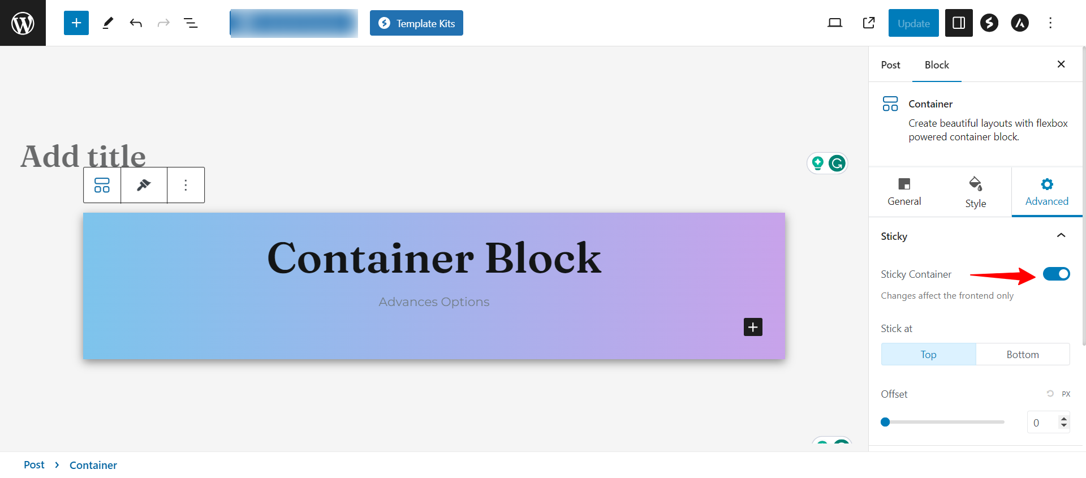Select Top for Stick at

(928, 355)
